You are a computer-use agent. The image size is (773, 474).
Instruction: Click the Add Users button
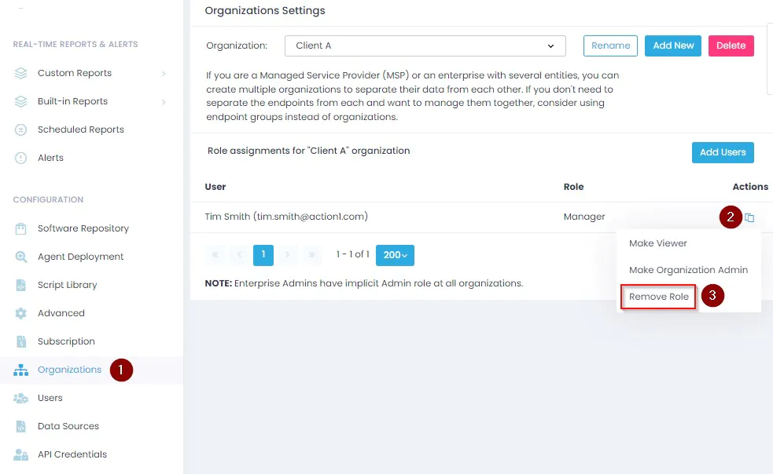pyautogui.click(x=723, y=152)
